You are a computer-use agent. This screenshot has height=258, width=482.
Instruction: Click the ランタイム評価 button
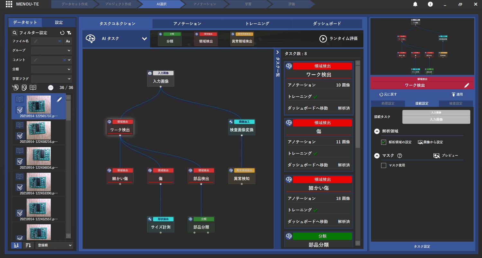338,39
